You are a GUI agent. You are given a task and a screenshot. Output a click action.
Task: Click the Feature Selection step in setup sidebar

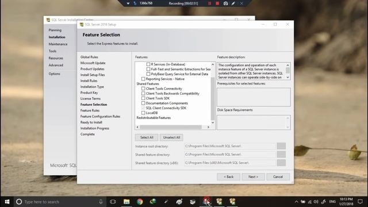point(94,105)
